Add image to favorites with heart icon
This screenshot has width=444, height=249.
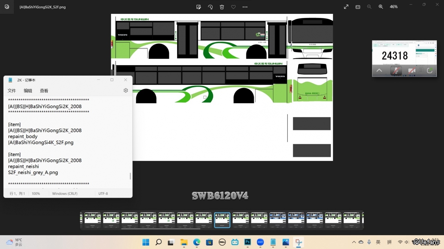[234, 7]
